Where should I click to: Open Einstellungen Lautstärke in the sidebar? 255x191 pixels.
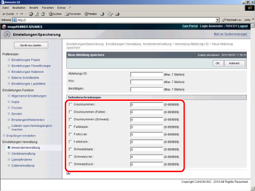tap(29, 84)
